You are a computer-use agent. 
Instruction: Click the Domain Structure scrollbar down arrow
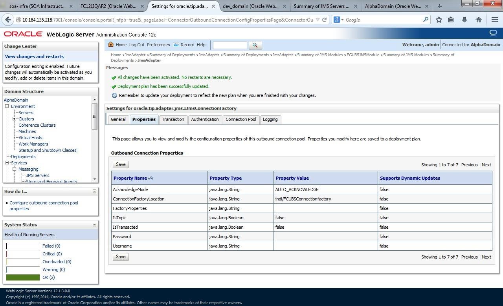(x=94, y=179)
